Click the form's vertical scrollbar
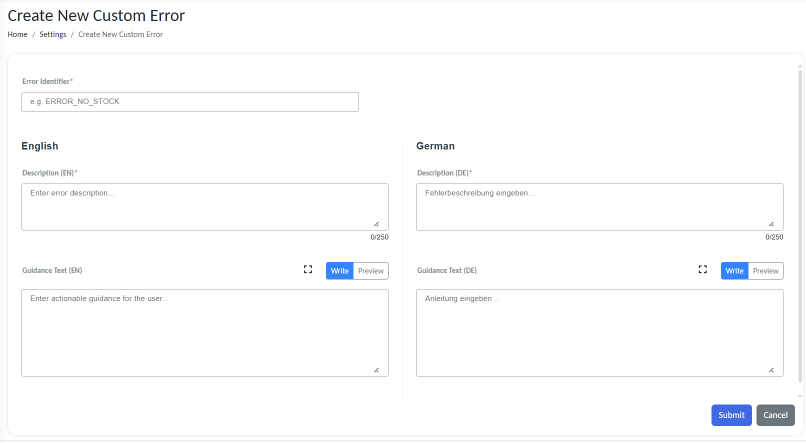 point(800,225)
